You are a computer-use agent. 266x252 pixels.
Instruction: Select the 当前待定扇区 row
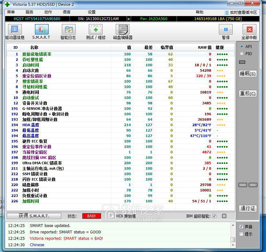click(121, 152)
